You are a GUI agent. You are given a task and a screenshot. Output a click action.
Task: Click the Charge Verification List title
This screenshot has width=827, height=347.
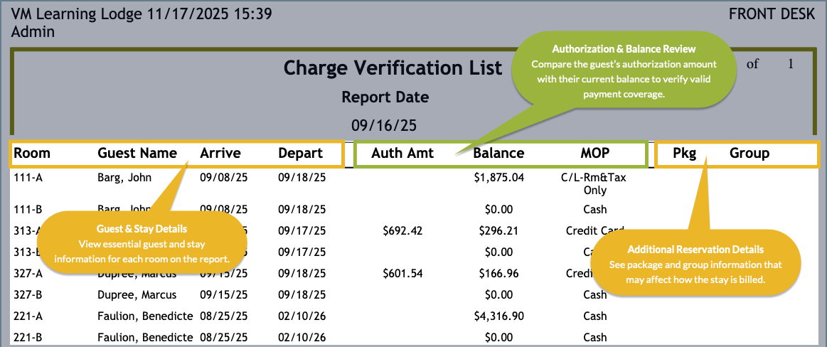pos(393,68)
